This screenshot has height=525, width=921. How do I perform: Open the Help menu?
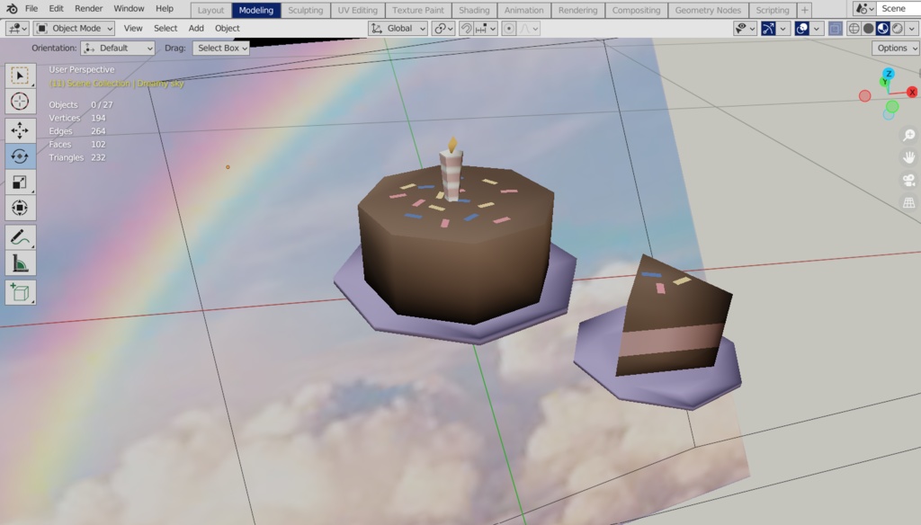coord(165,9)
